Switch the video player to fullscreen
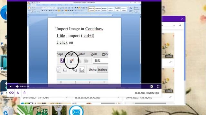 (158, 87)
